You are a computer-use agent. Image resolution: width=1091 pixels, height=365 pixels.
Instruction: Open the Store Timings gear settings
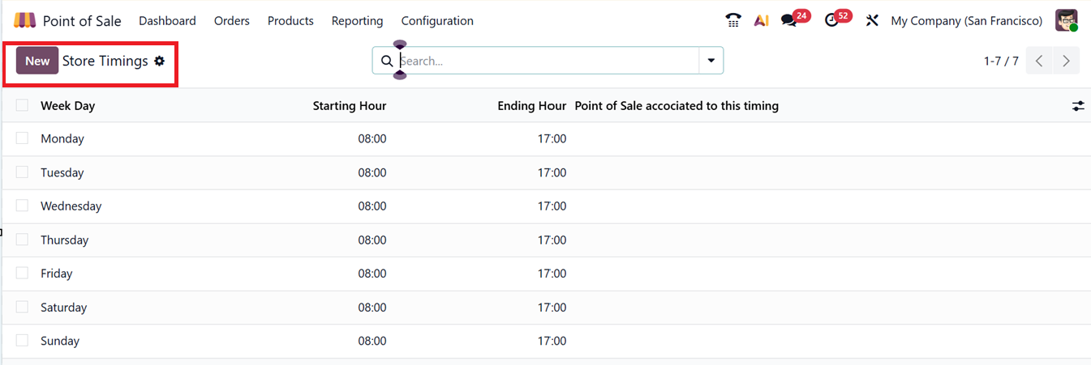[160, 61]
